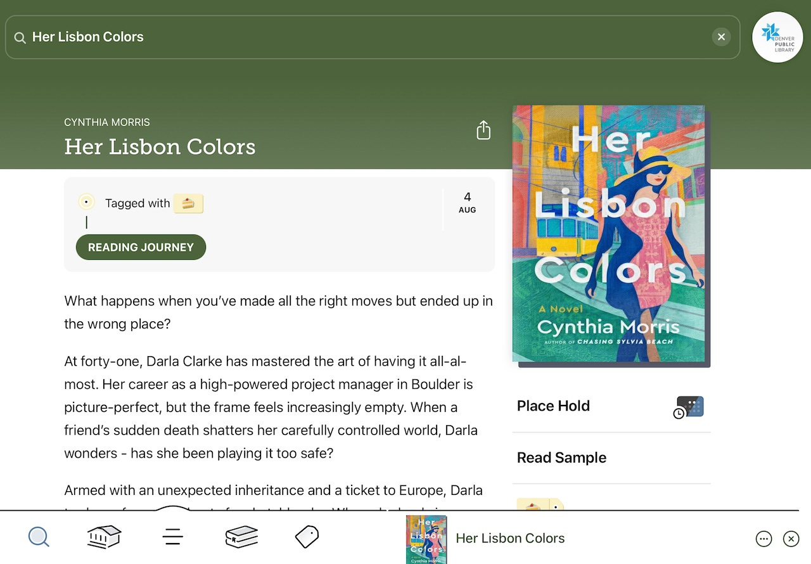Click the search magnifier in search field
811x564 pixels.
pyautogui.click(x=20, y=37)
